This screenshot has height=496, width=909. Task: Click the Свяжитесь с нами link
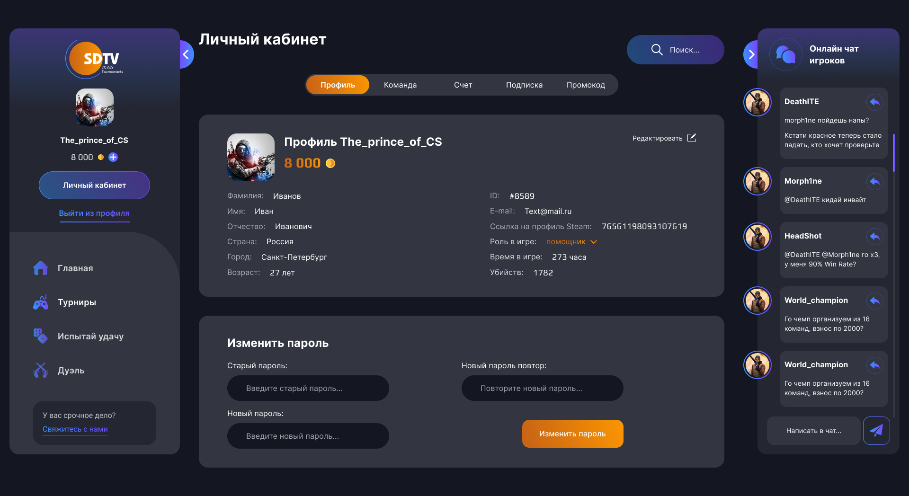coord(75,429)
